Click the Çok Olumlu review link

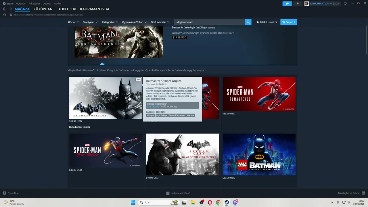pyautogui.click(x=153, y=107)
